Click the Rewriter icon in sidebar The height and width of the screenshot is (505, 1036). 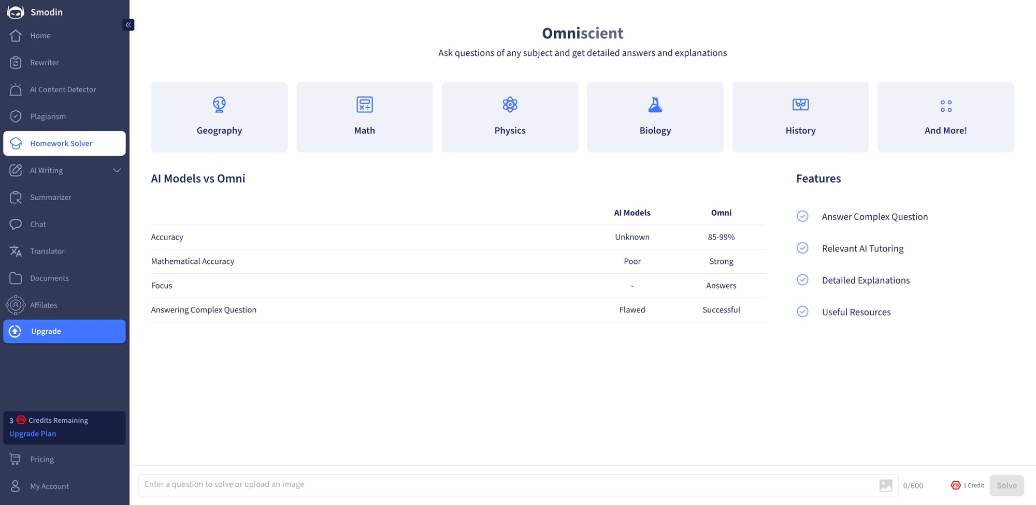16,63
